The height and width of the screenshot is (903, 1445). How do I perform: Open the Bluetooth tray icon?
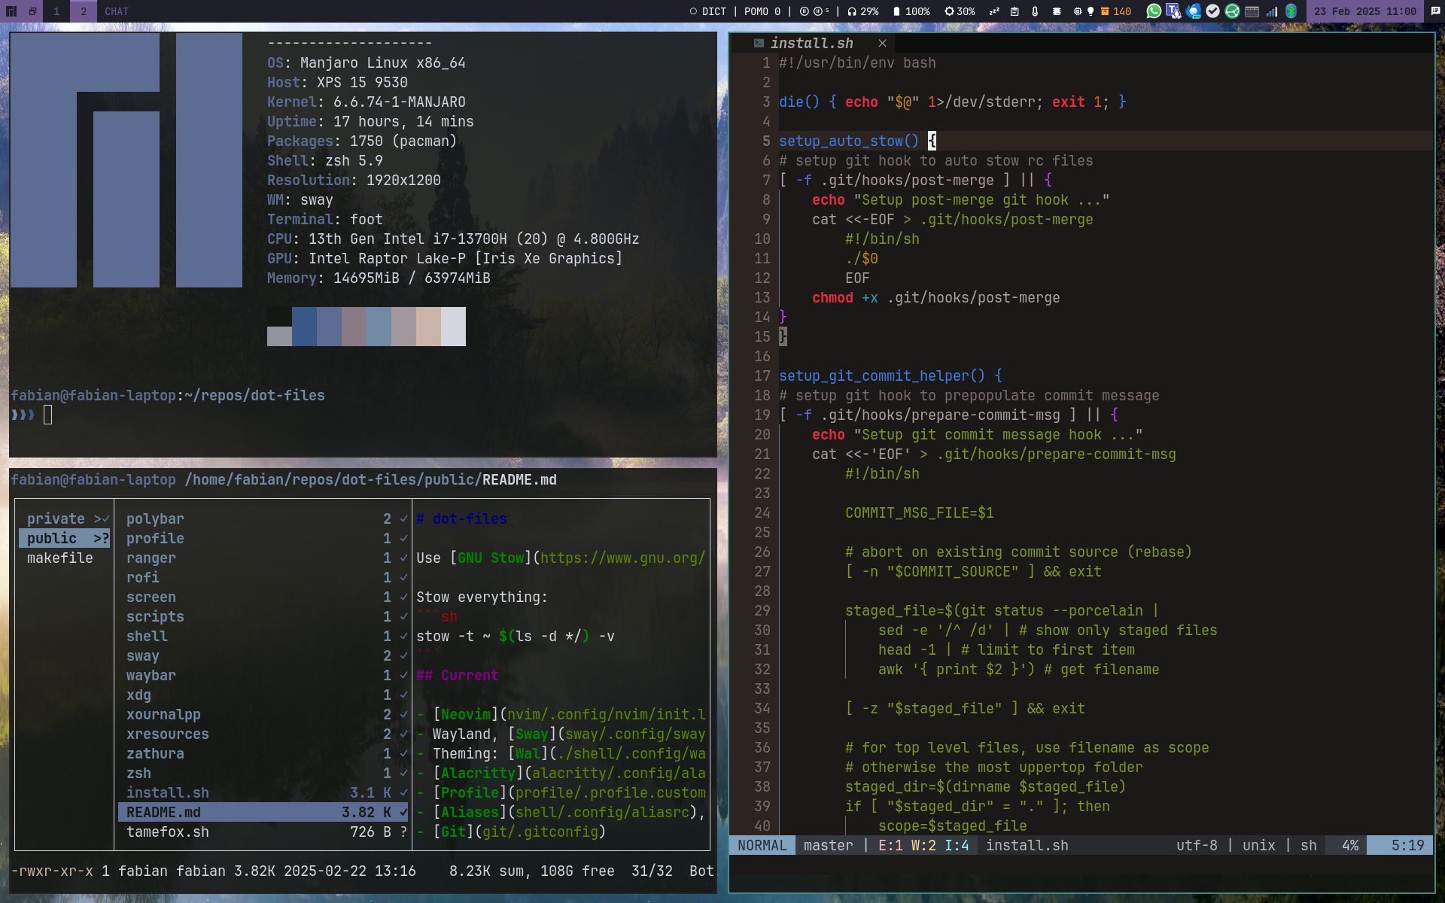pyautogui.click(x=1291, y=11)
